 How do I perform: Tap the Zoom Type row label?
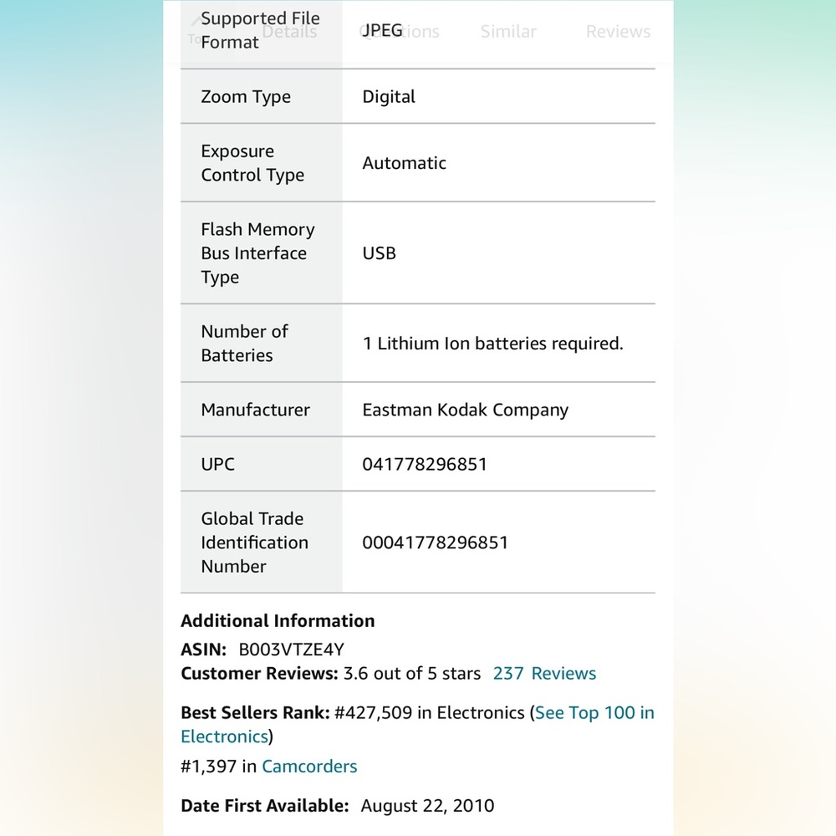246,96
